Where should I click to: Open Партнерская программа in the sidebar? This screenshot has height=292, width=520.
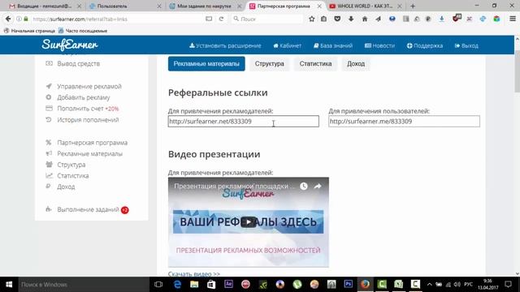(x=92, y=143)
